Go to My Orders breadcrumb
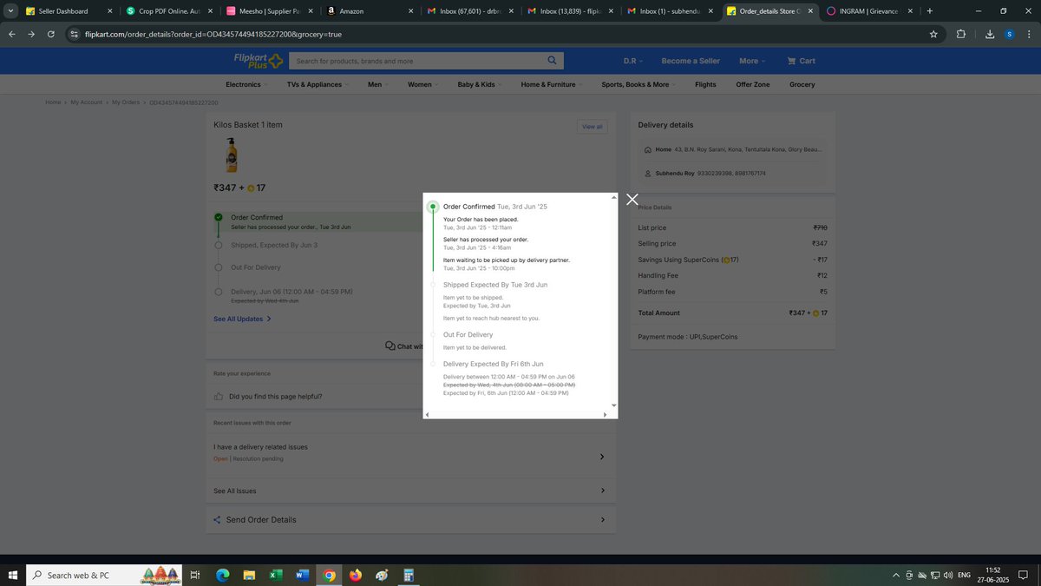The image size is (1041, 586). coord(126,102)
